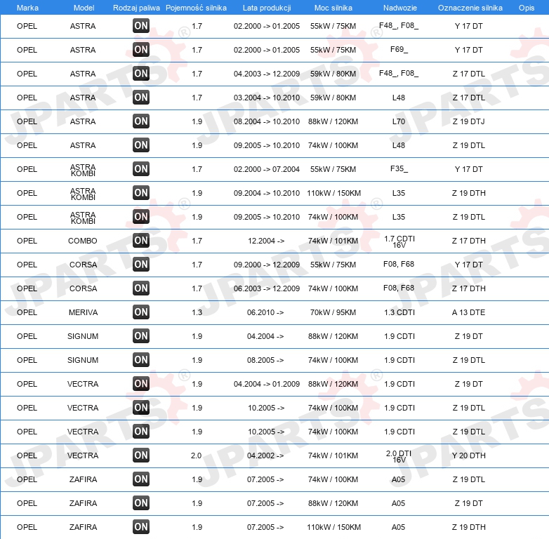This screenshot has height=539, width=549.
Task: Click production years 03.2004 -> 10.2010
Action: pyautogui.click(x=267, y=98)
